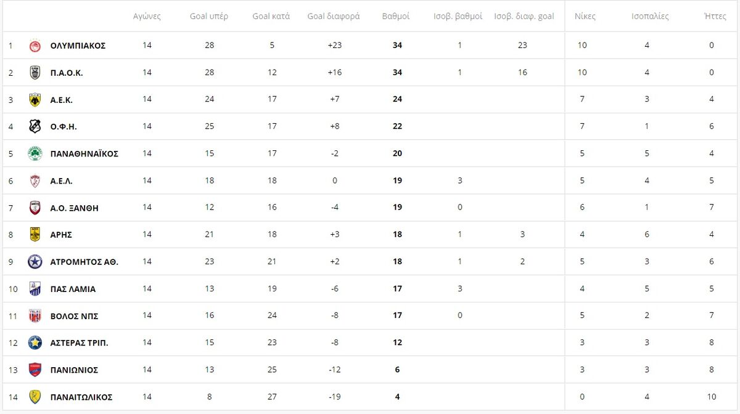Screen dimensions: 740x414
Task: Click the Panionios red and blue crest
Action: point(35,370)
